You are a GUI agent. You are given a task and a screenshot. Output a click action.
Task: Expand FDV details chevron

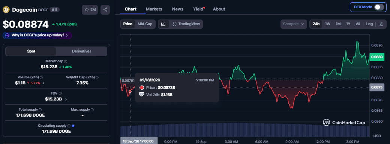[x=66, y=99]
